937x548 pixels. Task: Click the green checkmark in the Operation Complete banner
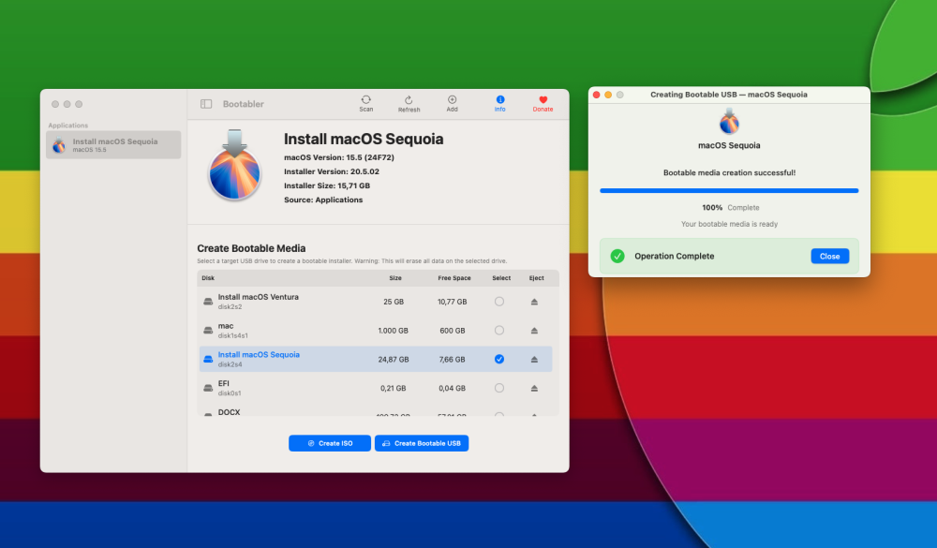pos(617,257)
